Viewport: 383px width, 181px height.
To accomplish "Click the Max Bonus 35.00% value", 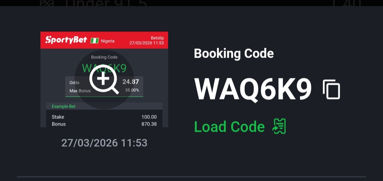I will [x=132, y=90].
